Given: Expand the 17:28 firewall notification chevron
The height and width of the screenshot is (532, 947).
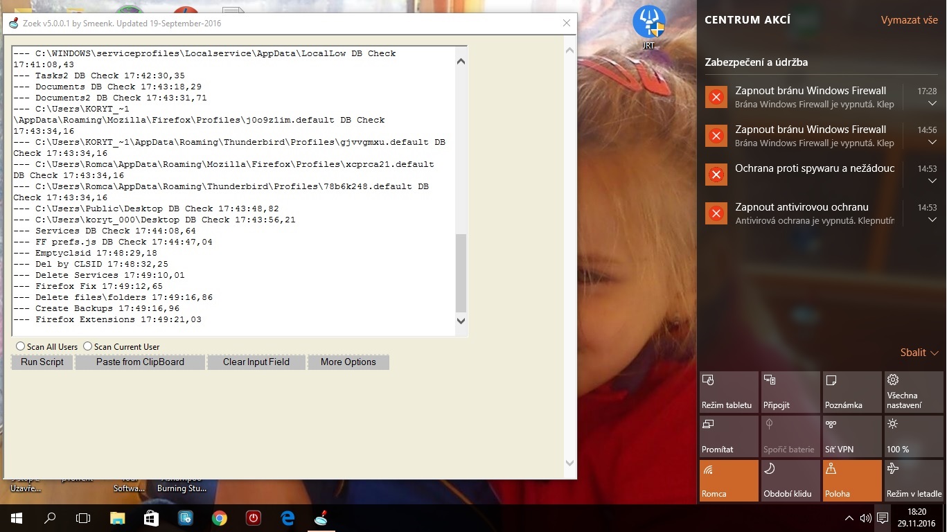Looking at the screenshot, I should [932, 104].
